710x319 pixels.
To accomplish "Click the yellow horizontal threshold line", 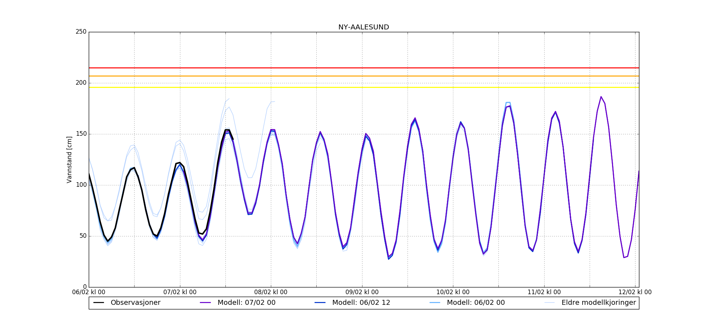I will [x=364, y=87].
